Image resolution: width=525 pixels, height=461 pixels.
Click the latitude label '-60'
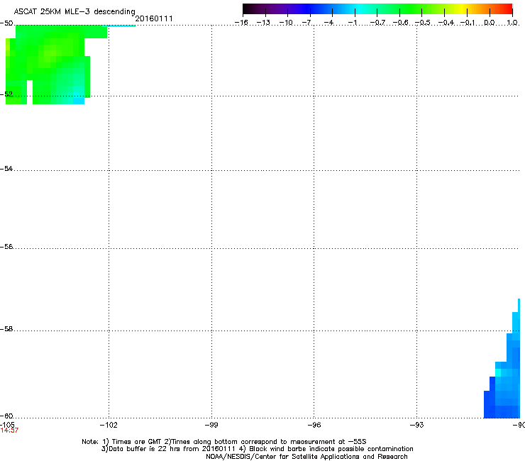click(x=6, y=416)
